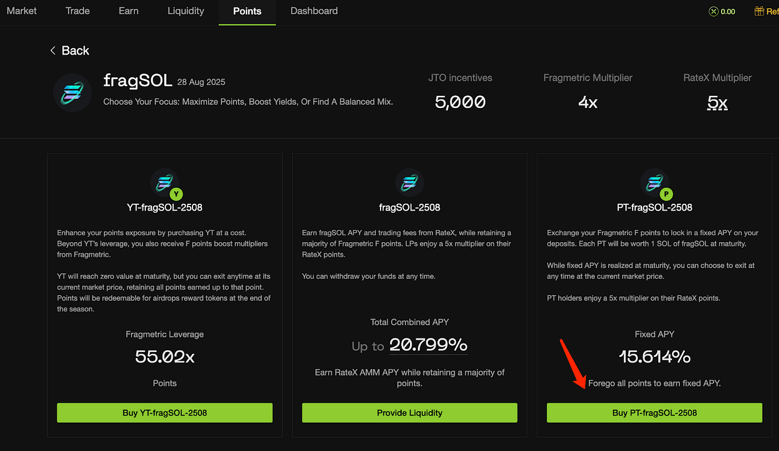Open the Trade tab
779x451 pixels.
(77, 11)
